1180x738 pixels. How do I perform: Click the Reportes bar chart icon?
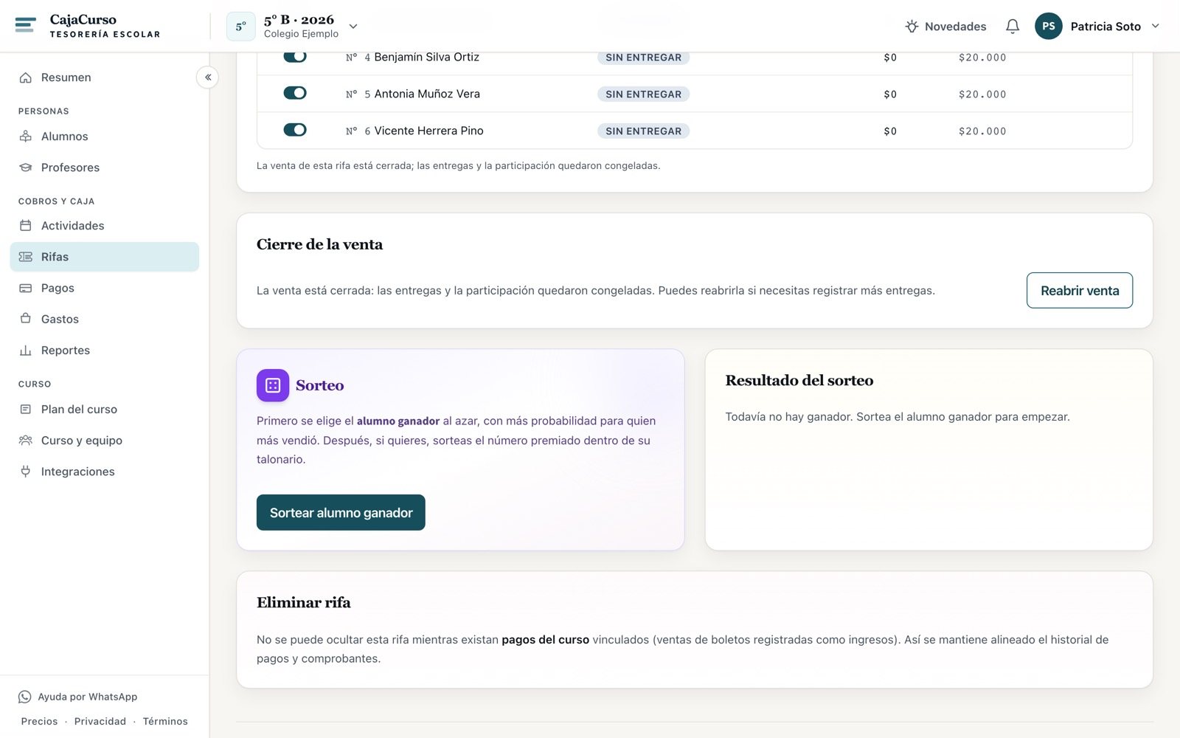[x=26, y=351]
